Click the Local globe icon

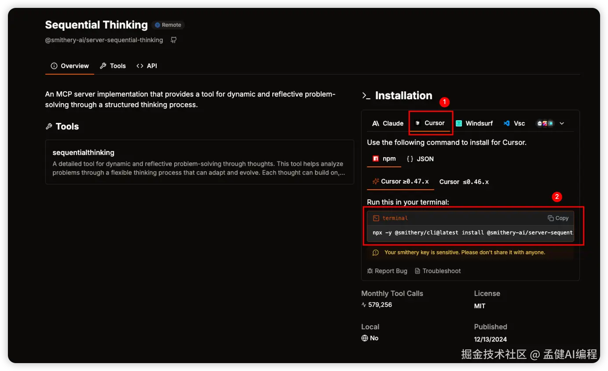coord(364,338)
